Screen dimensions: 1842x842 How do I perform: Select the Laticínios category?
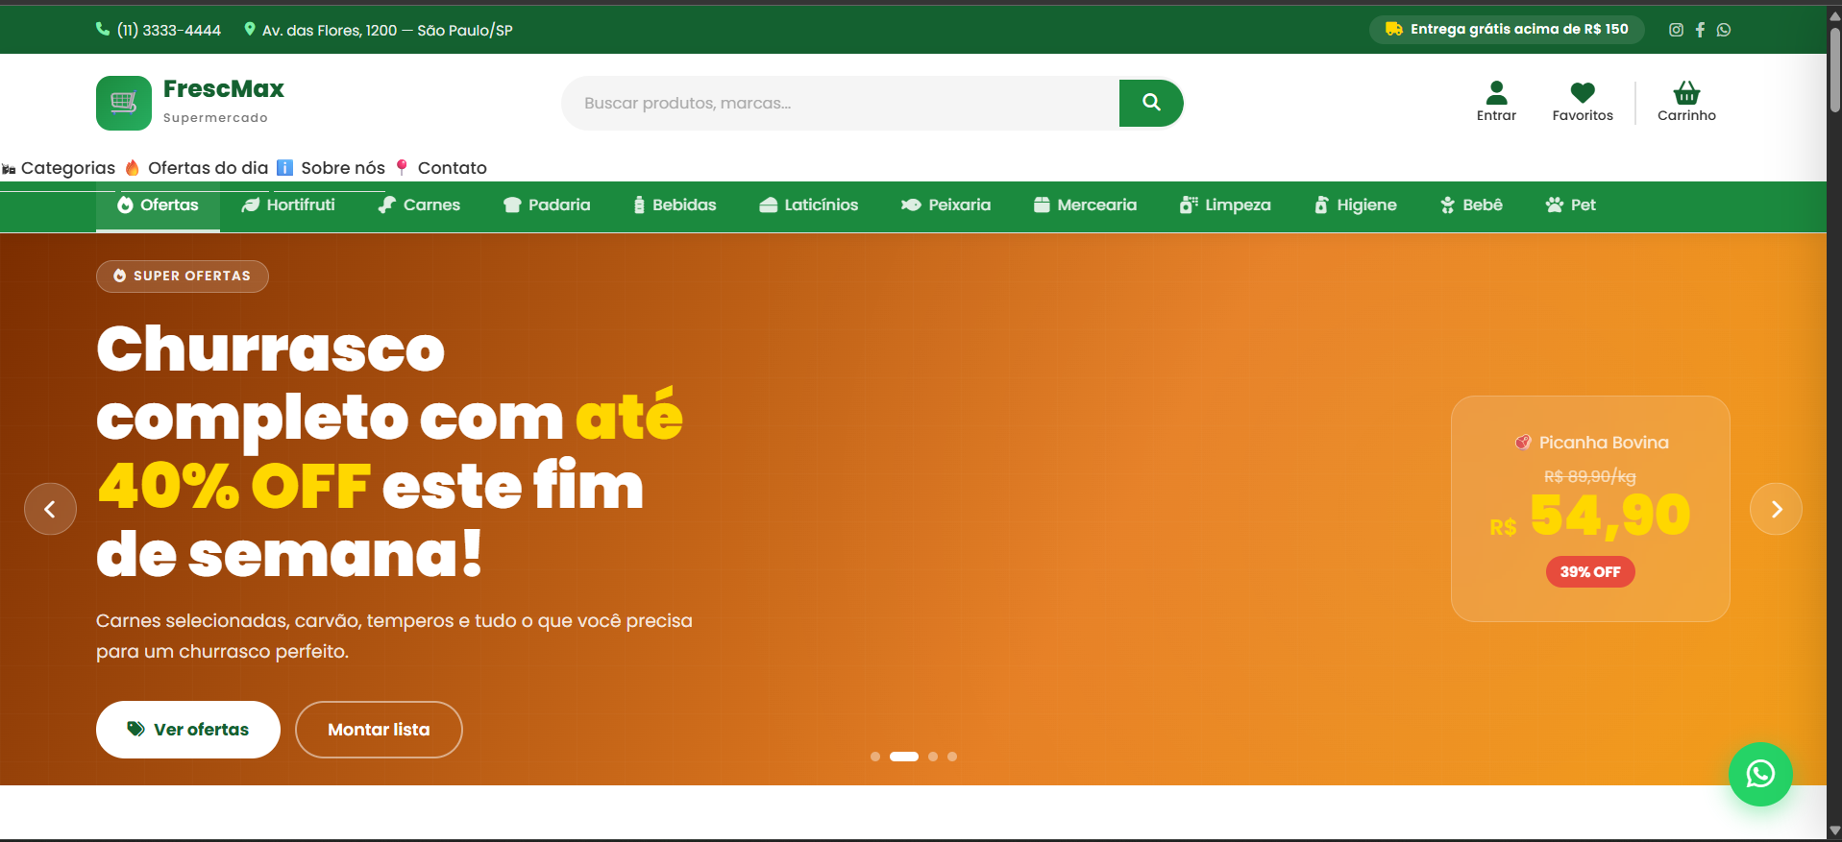(x=808, y=205)
